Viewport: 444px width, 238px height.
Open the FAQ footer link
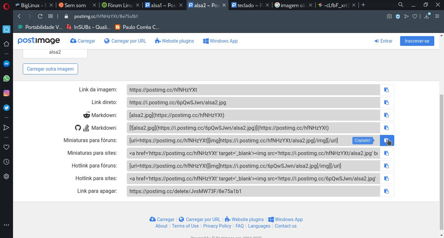pyautogui.click(x=240, y=226)
